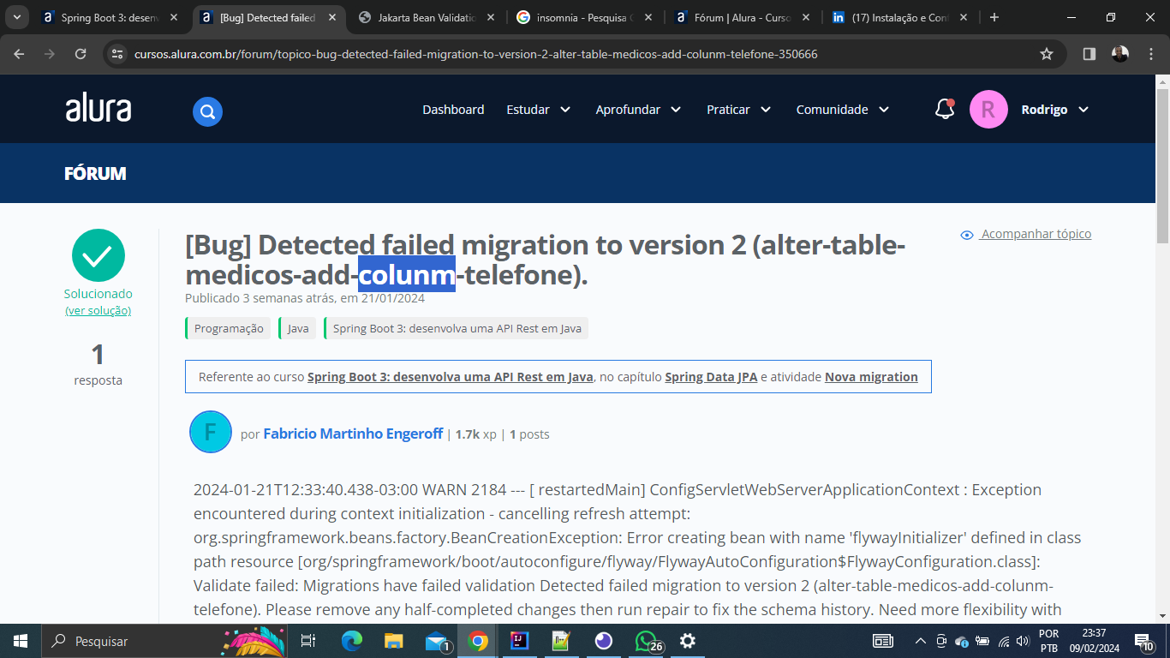Click the Spring Boot 3 course tag

457,328
